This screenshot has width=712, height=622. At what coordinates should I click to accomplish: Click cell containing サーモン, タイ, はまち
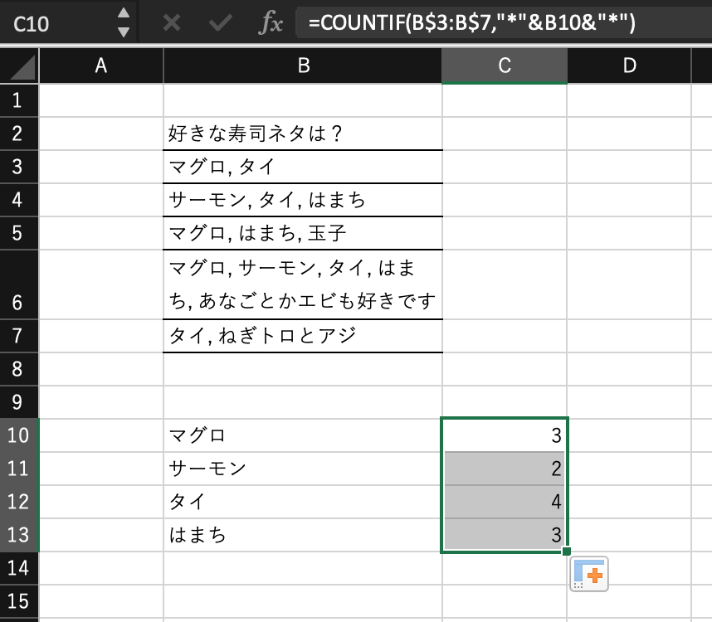[303, 200]
